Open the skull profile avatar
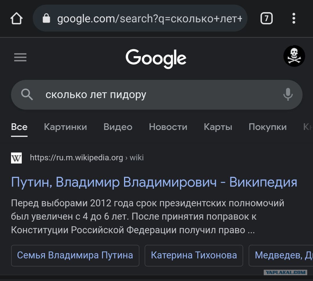The image size is (313, 281). point(294,56)
